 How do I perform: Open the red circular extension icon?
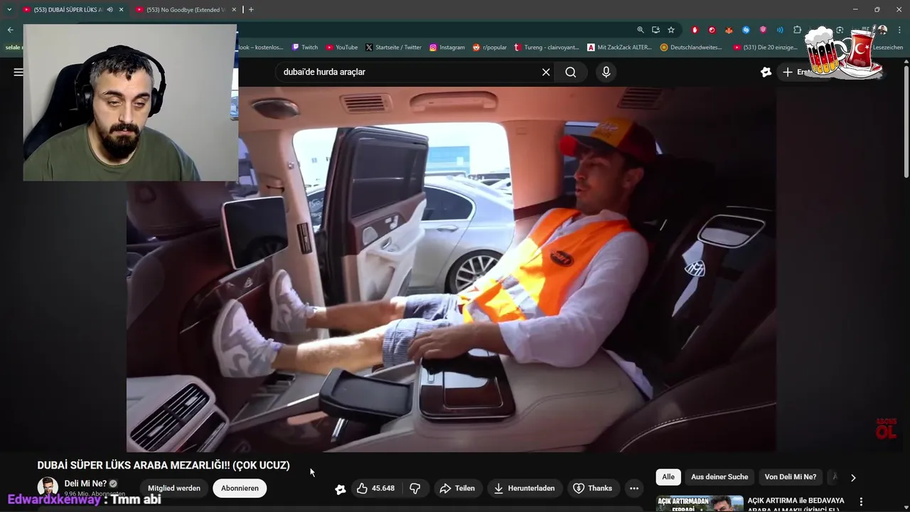click(x=712, y=30)
